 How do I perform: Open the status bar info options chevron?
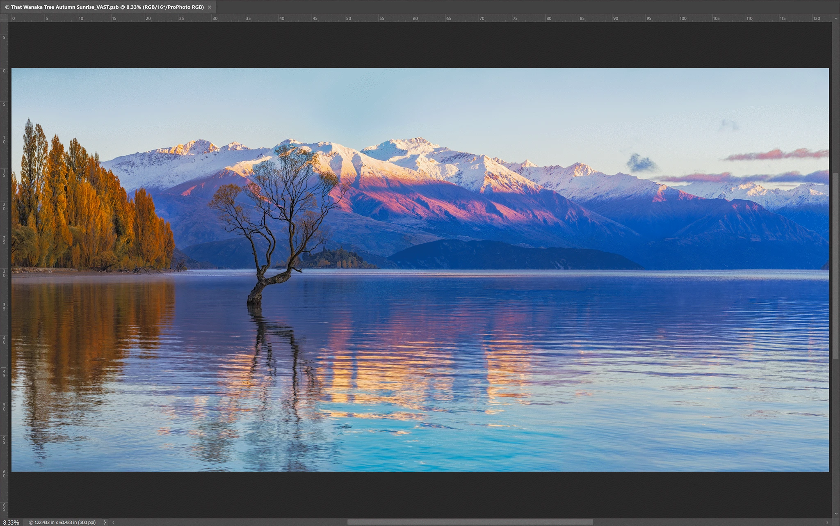tap(105, 522)
